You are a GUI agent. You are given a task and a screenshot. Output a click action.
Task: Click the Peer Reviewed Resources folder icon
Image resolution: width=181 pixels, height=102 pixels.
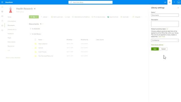[36, 56]
